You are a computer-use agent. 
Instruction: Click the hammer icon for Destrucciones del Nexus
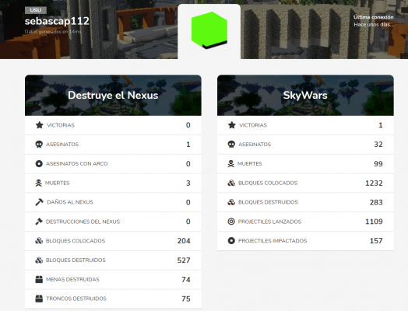[x=39, y=222]
